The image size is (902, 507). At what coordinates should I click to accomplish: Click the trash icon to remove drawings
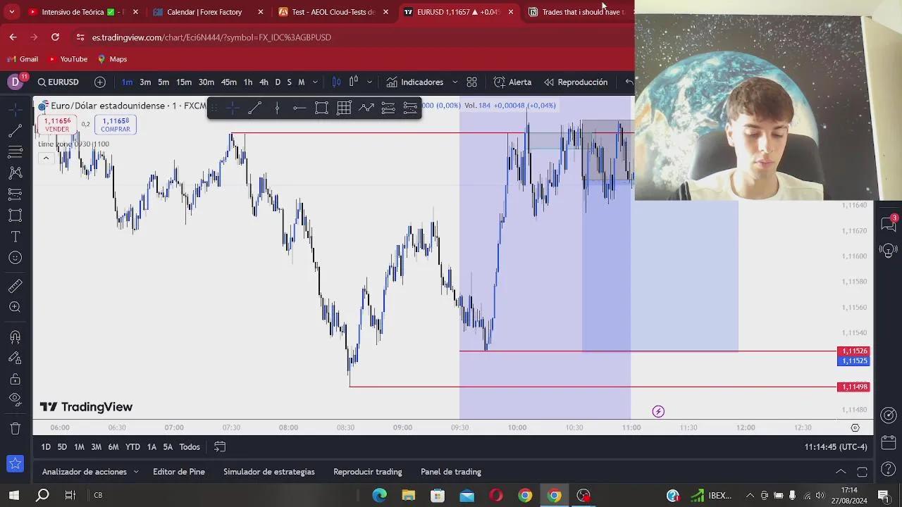(x=15, y=428)
